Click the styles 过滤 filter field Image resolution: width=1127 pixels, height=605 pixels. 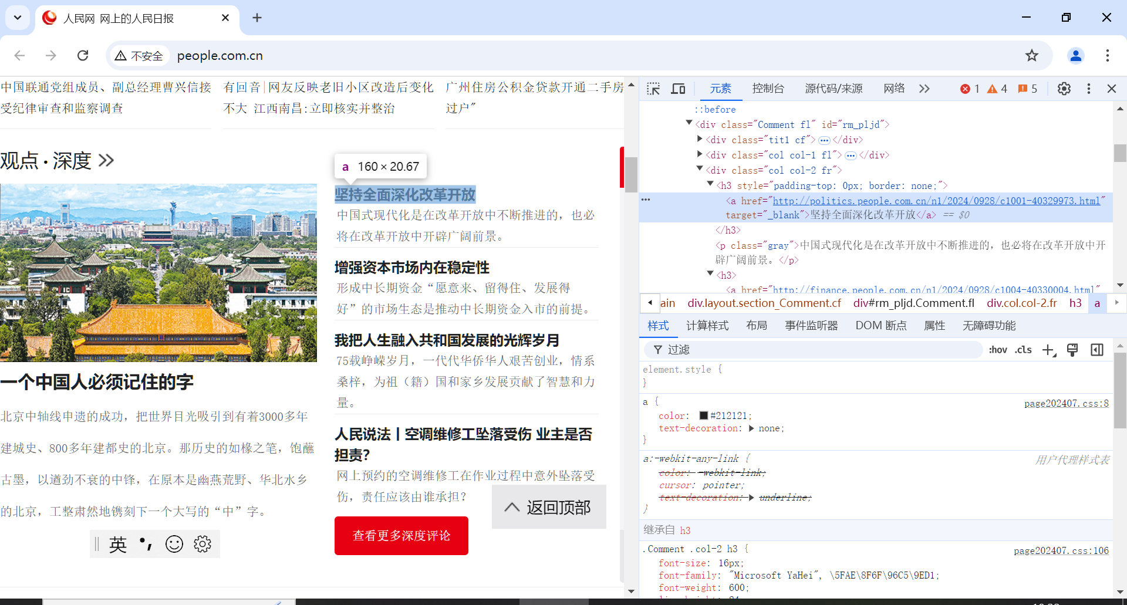point(815,350)
